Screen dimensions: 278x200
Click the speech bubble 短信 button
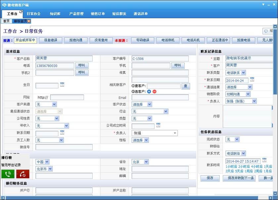268,31
